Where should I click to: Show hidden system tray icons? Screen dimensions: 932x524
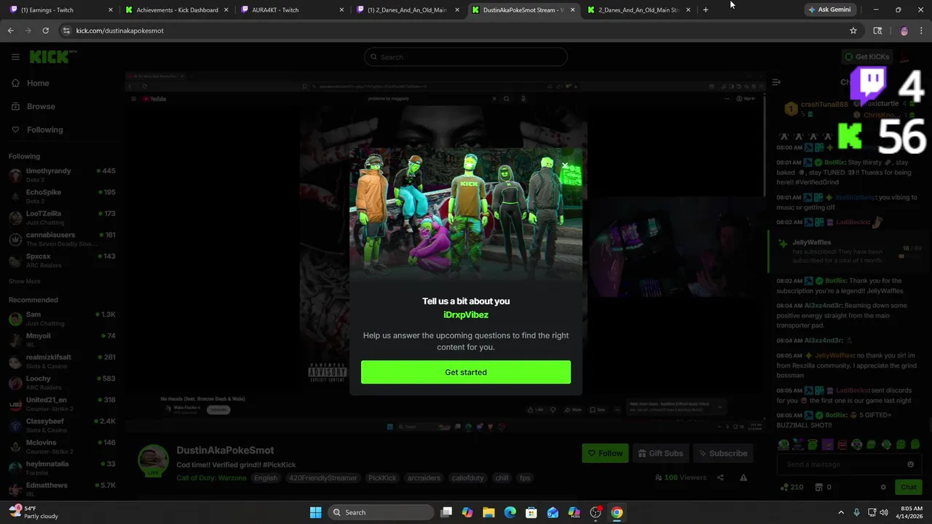pos(841,512)
